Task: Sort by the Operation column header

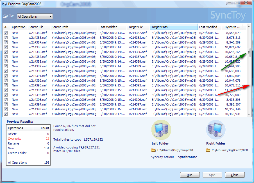Action: point(19,27)
